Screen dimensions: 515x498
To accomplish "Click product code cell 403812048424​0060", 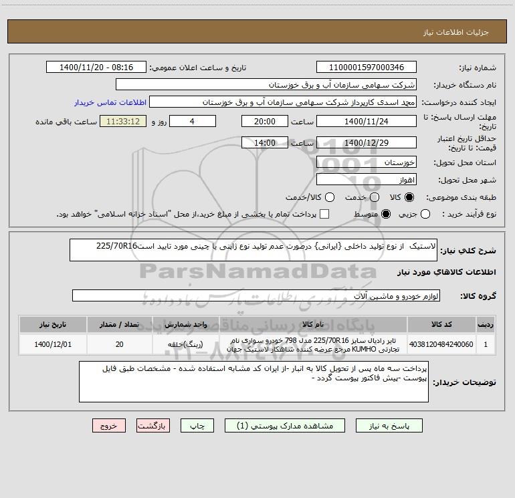I will (441, 344).
